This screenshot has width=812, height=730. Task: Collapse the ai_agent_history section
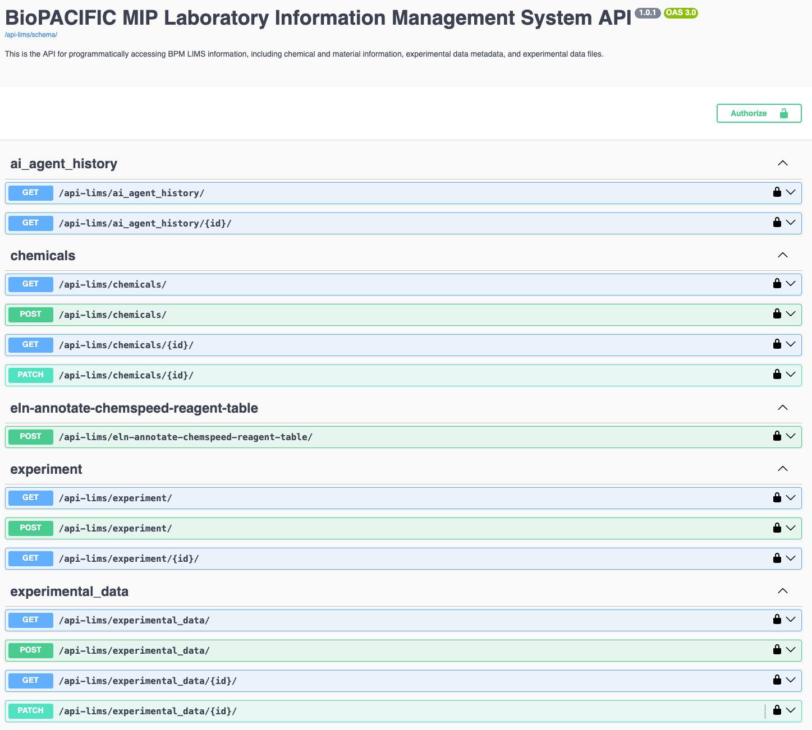point(782,164)
